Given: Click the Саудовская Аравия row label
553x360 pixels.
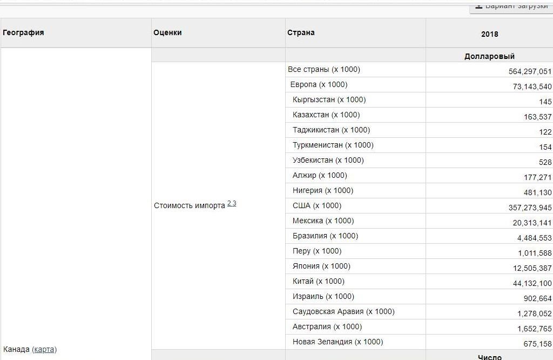Looking at the screenshot, I should pyautogui.click(x=343, y=312).
